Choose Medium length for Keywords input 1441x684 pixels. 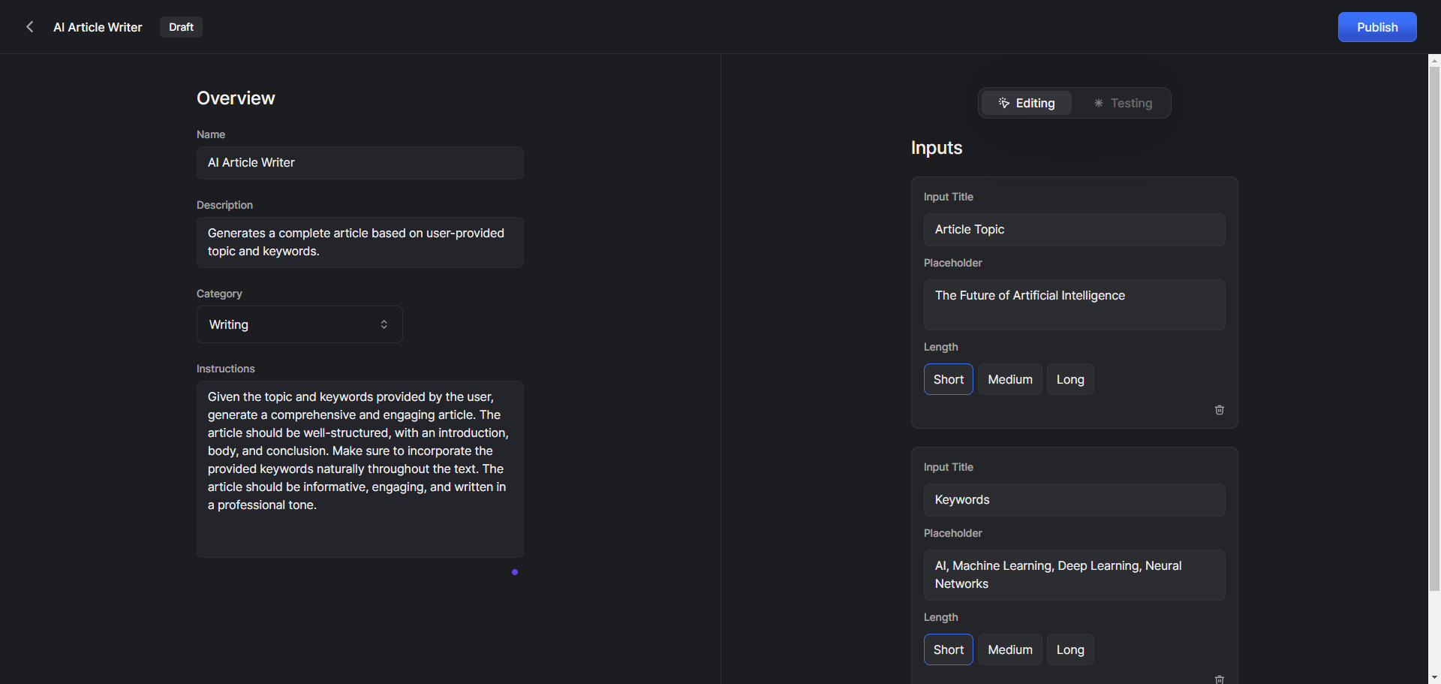[1009, 650]
